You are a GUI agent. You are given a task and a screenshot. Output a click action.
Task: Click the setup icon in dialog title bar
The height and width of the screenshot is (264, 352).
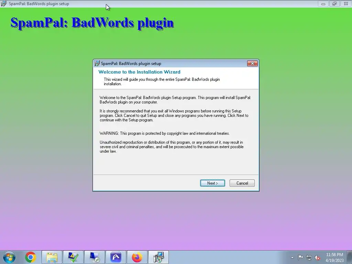97,64
